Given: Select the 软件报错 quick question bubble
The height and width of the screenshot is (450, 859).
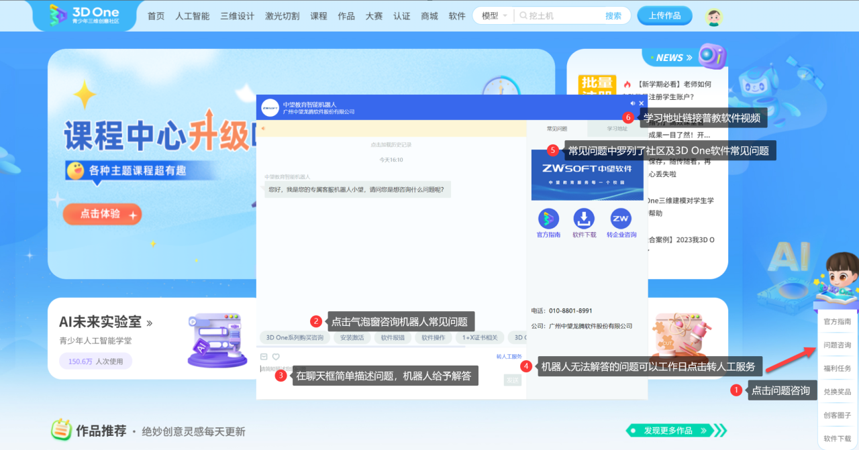Looking at the screenshot, I should point(393,337).
